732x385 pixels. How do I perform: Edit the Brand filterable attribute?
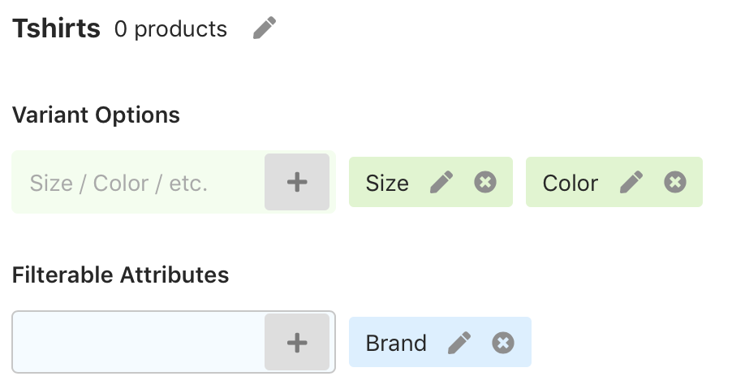pyautogui.click(x=459, y=343)
